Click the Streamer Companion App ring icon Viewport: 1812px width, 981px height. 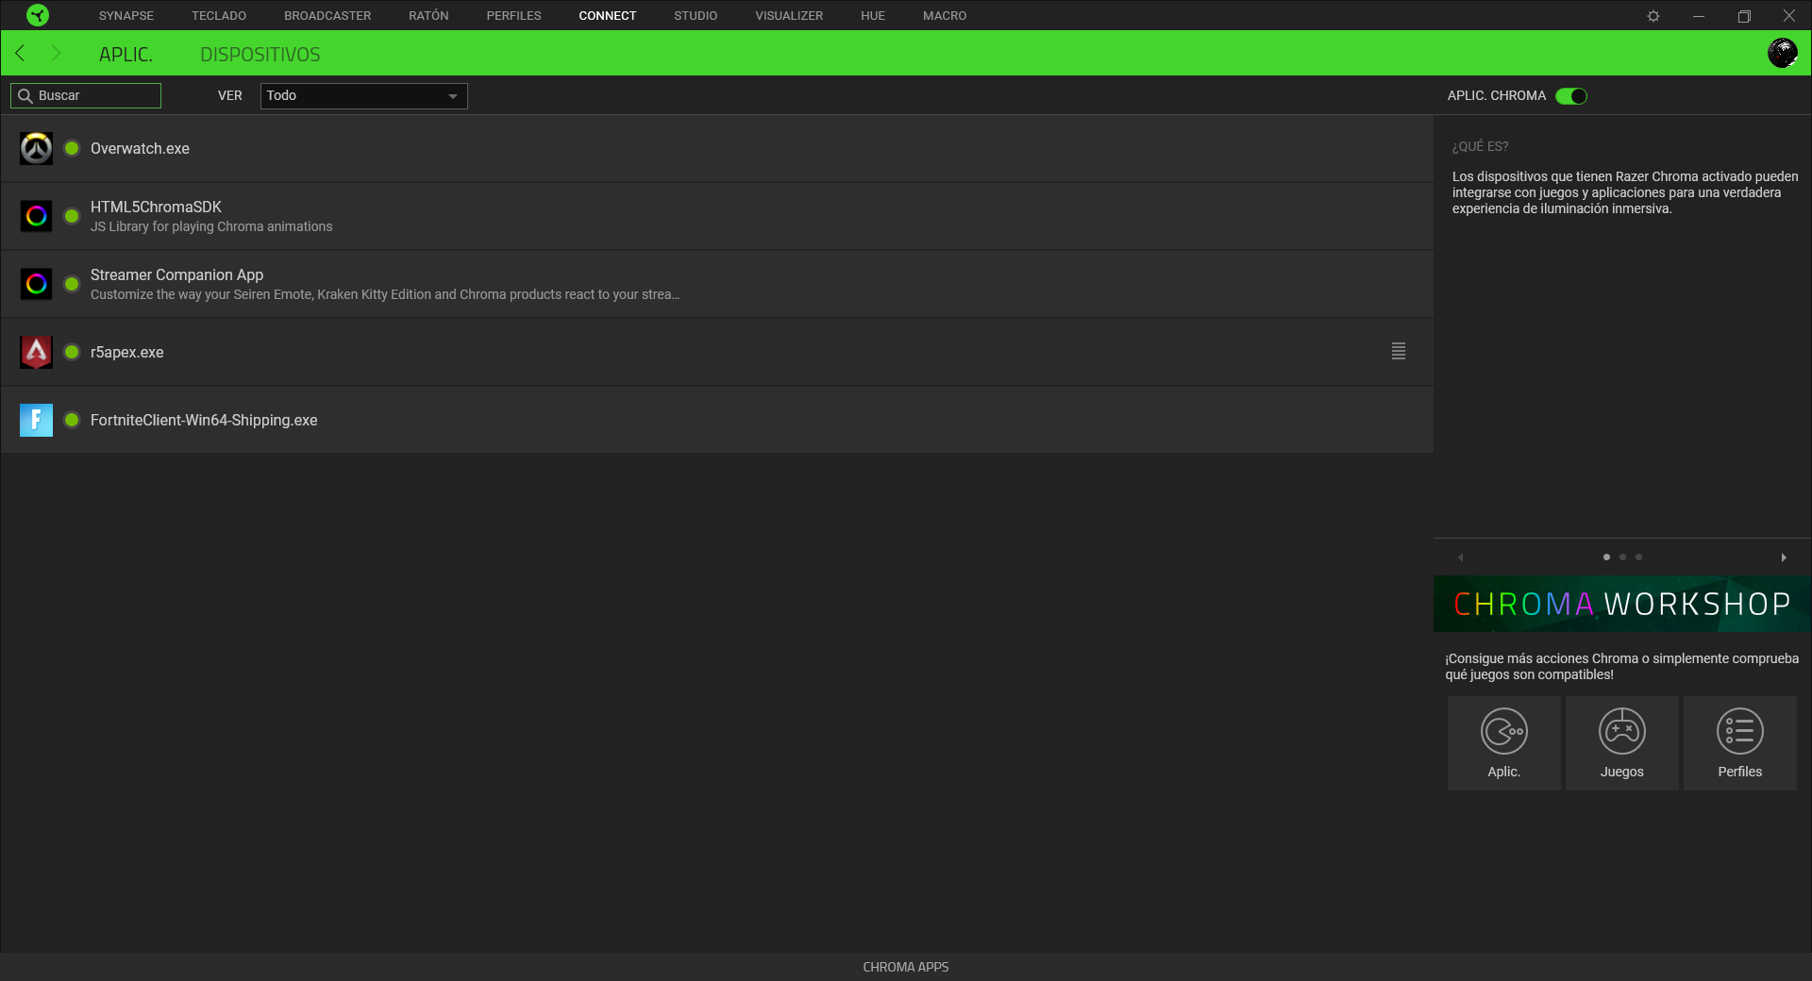point(36,284)
